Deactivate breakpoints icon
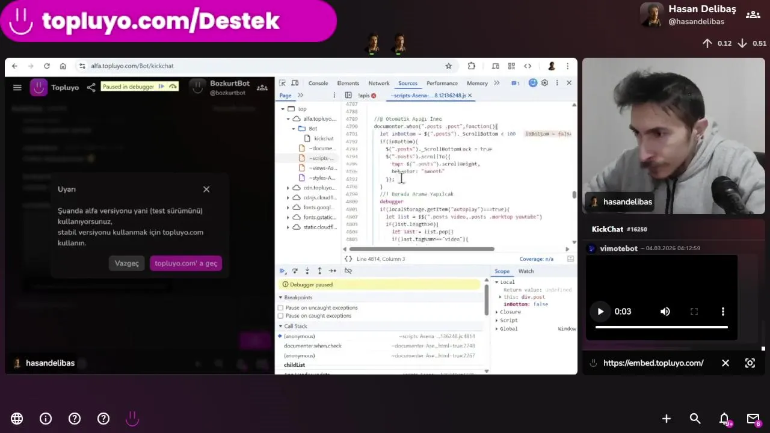The image size is (770, 433). [x=348, y=271]
